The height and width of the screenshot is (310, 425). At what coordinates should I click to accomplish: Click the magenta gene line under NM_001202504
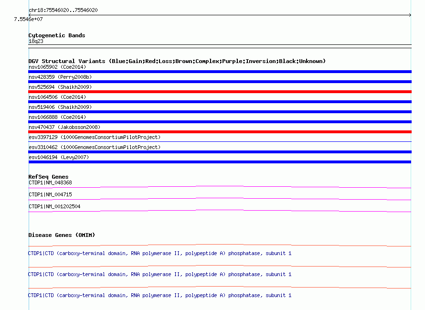[x=220, y=211]
